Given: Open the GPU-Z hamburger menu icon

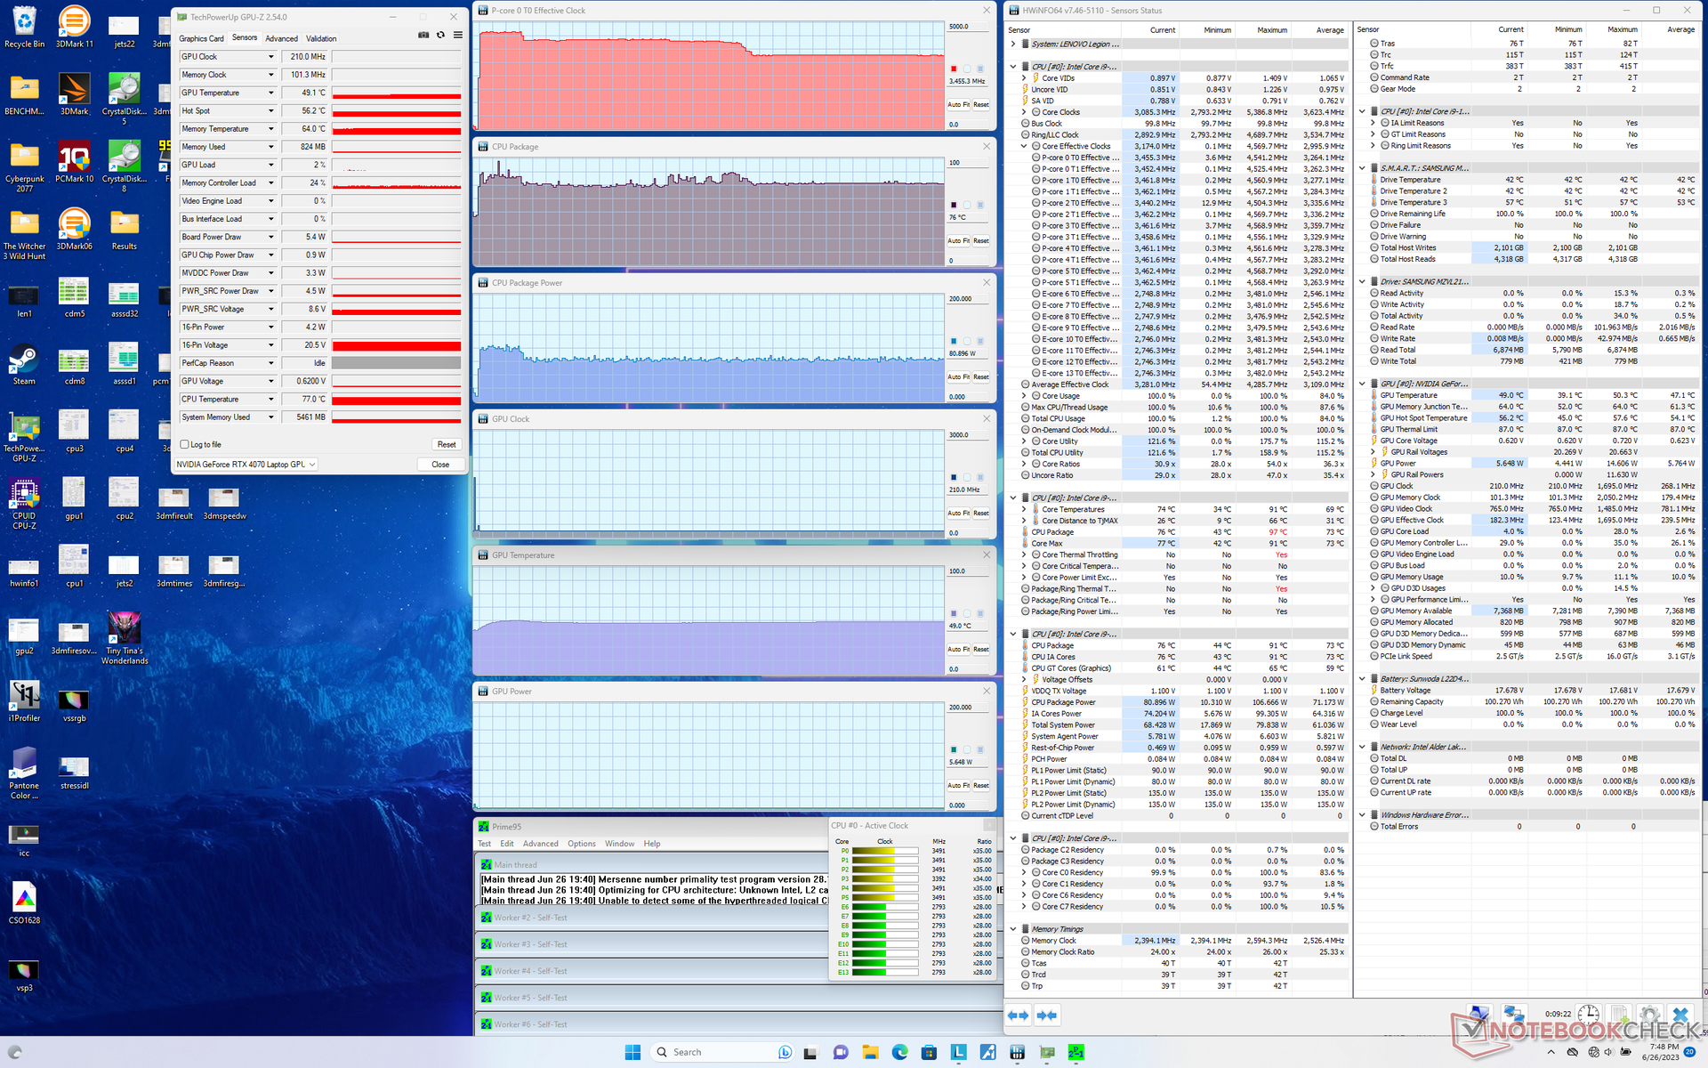Looking at the screenshot, I should tap(457, 36).
